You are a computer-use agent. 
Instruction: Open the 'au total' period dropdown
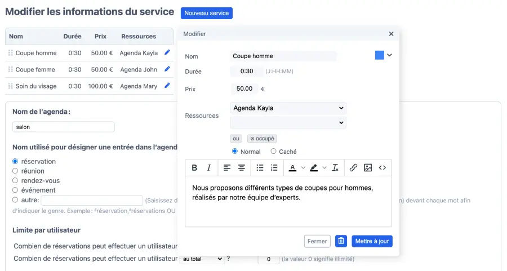coord(202,259)
